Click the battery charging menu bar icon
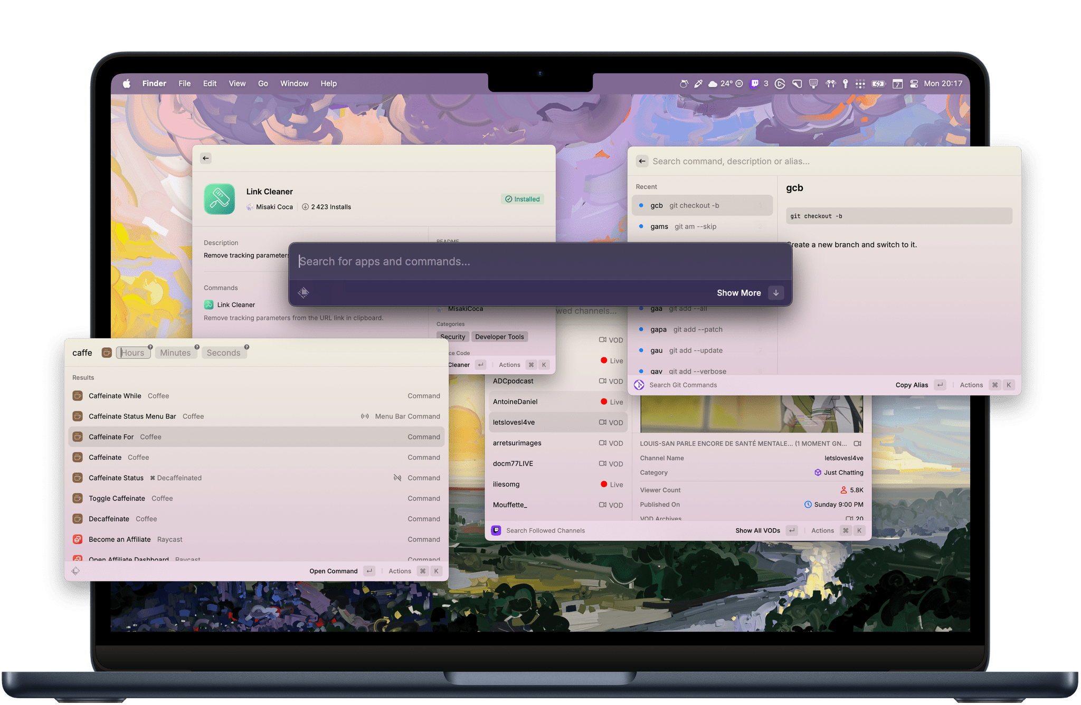Image resolution: width=1081 pixels, height=705 pixels. coord(878,83)
